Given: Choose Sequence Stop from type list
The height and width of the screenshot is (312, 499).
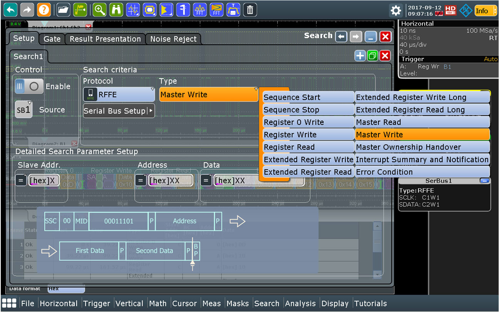Looking at the screenshot, I should coord(308,110).
